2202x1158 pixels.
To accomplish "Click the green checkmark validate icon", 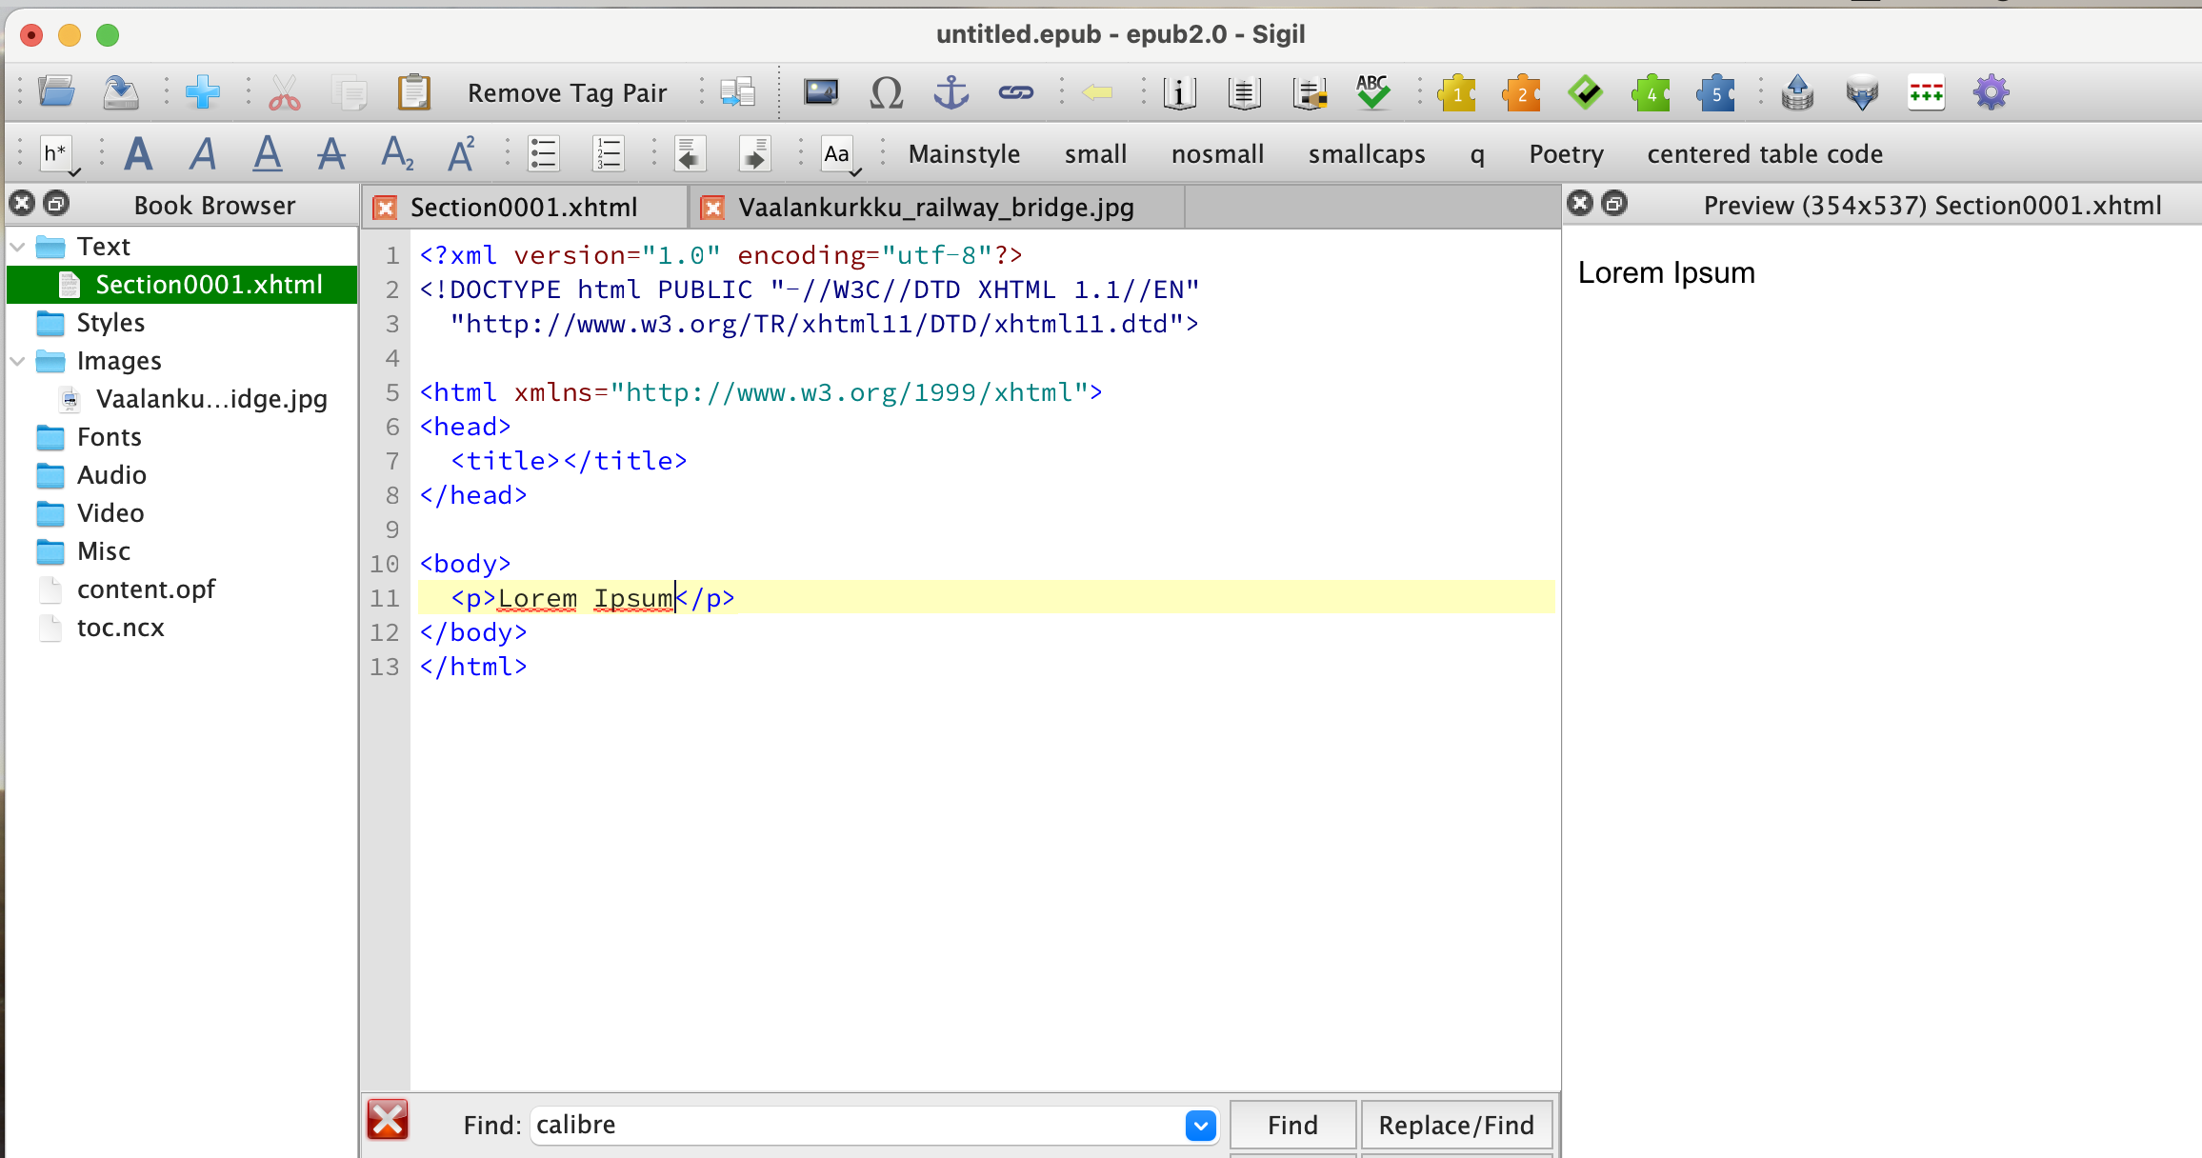I will [x=1586, y=93].
